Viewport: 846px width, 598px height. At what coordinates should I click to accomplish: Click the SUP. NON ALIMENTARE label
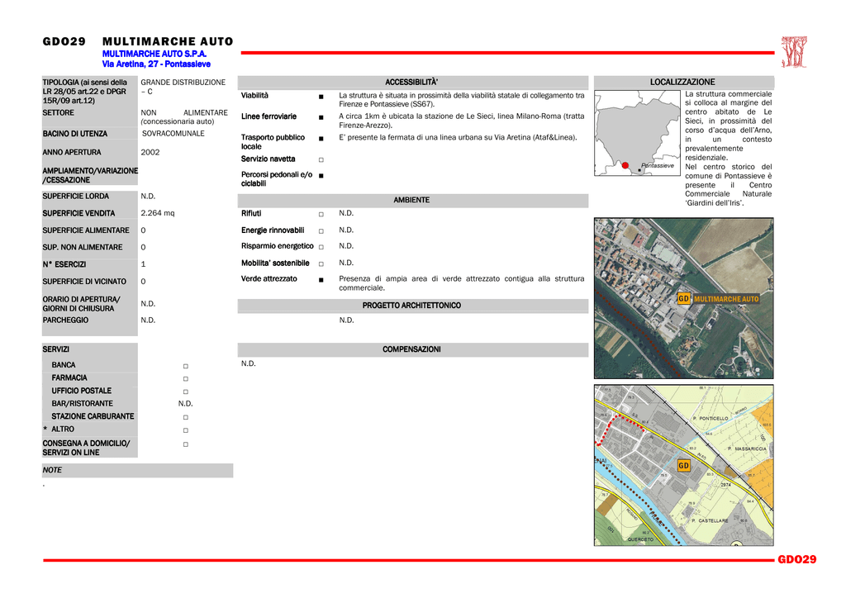[83, 248]
